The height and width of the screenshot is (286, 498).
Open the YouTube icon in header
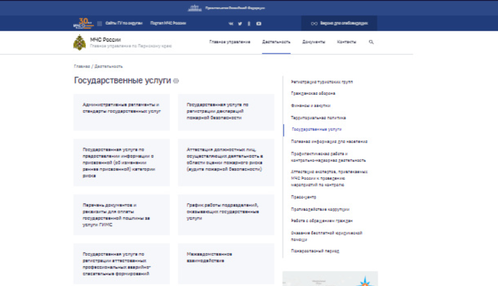point(258,23)
